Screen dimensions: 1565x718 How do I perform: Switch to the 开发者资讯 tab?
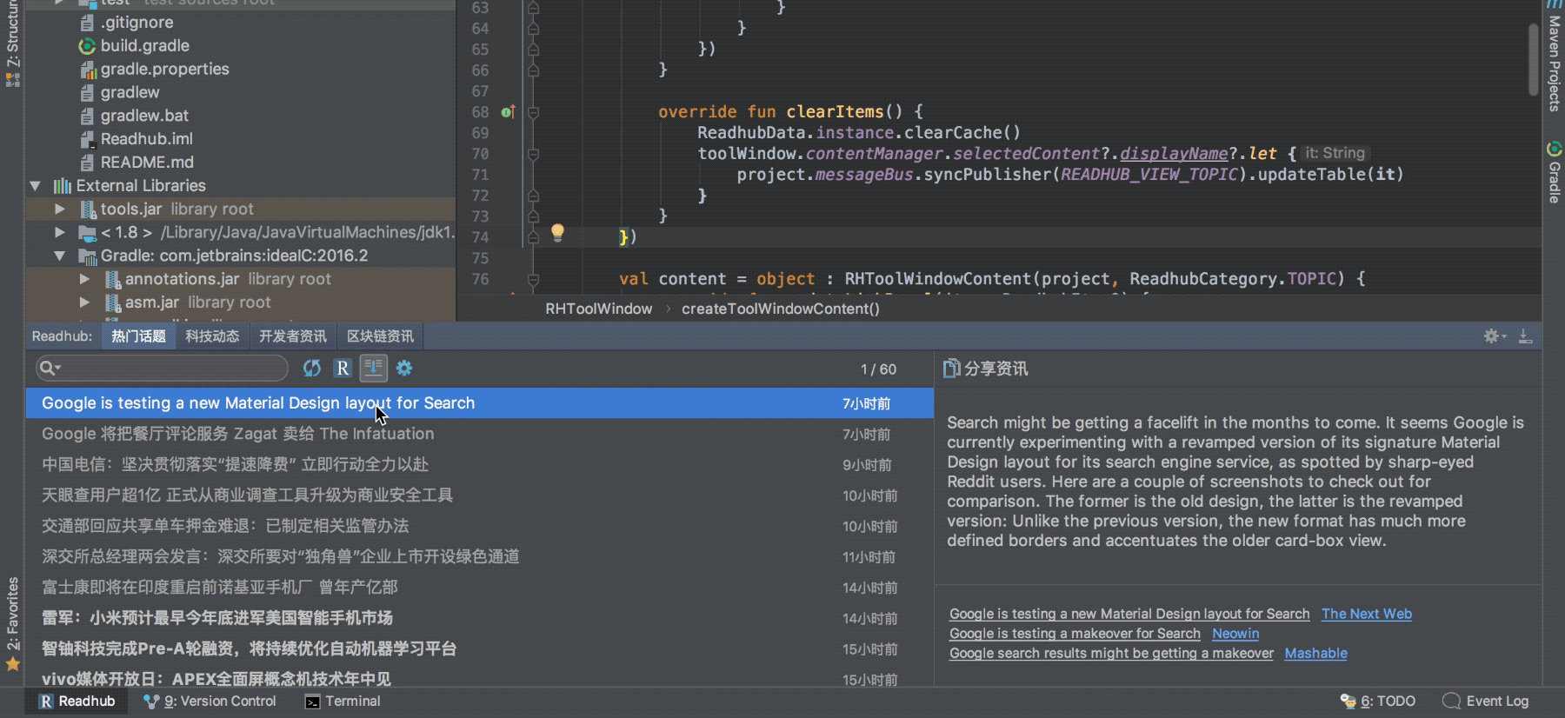point(293,336)
